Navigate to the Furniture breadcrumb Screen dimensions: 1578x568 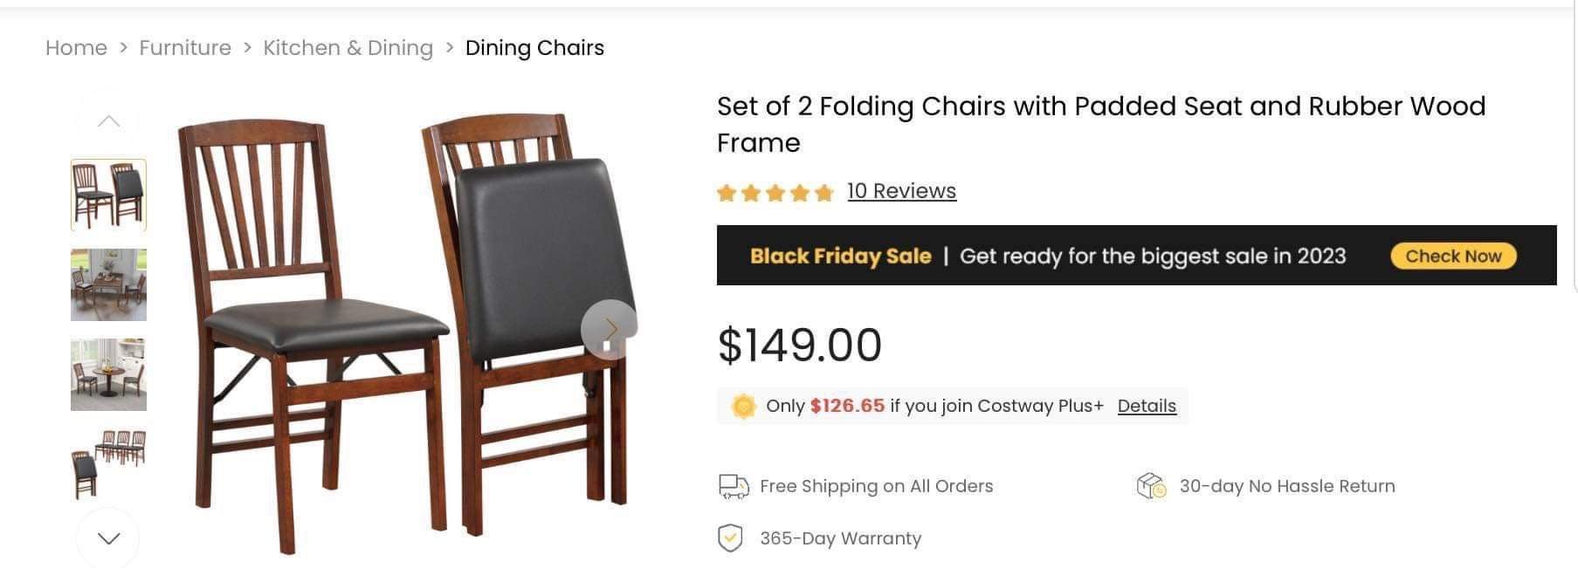point(184,48)
